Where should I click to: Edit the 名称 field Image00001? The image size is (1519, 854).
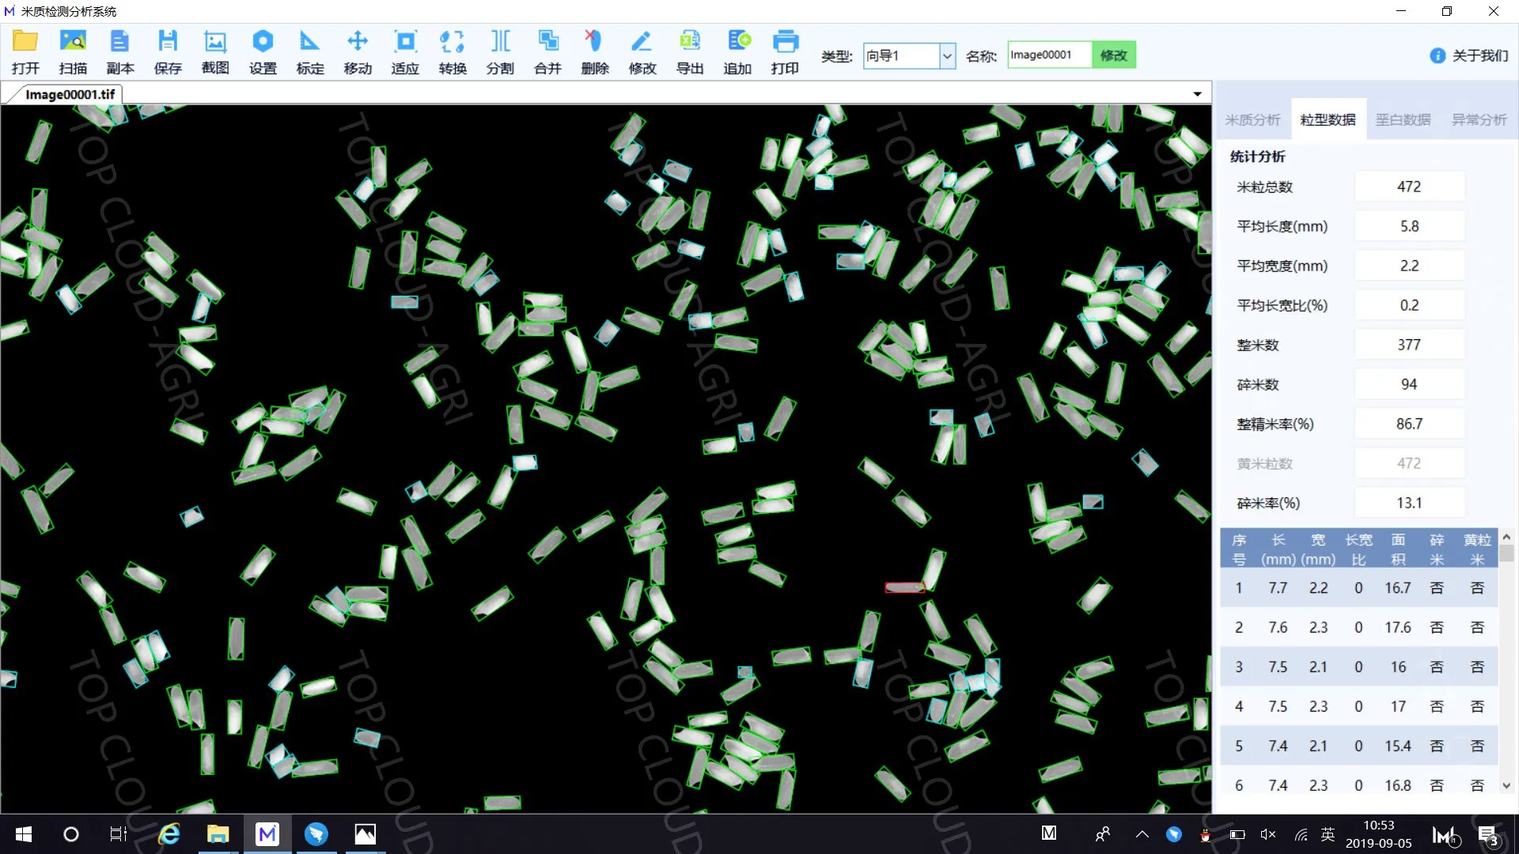(x=1049, y=55)
